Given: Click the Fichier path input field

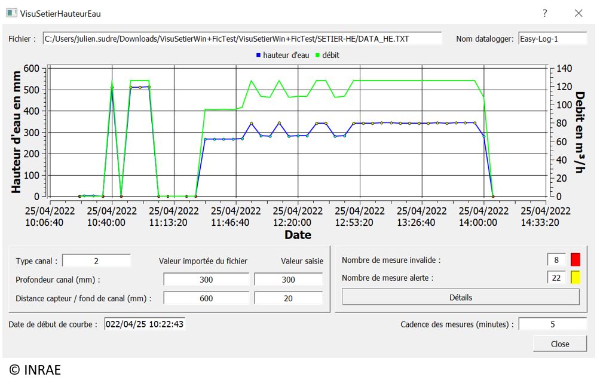Looking at the screenshot, I should (242, 39).
